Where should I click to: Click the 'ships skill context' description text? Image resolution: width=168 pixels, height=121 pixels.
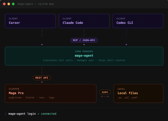[112, 60]
